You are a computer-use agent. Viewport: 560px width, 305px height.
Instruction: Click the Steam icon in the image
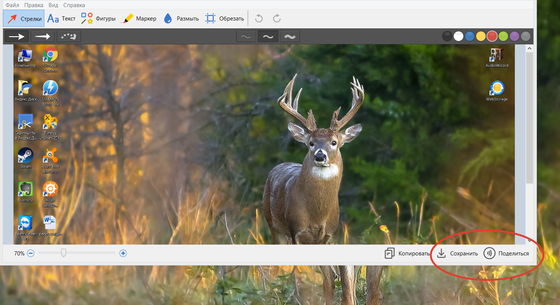(25, 158)
